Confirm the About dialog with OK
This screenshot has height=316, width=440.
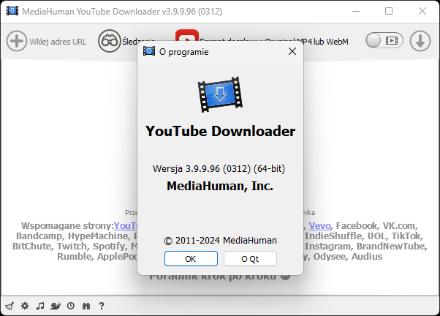click(191, 259)
